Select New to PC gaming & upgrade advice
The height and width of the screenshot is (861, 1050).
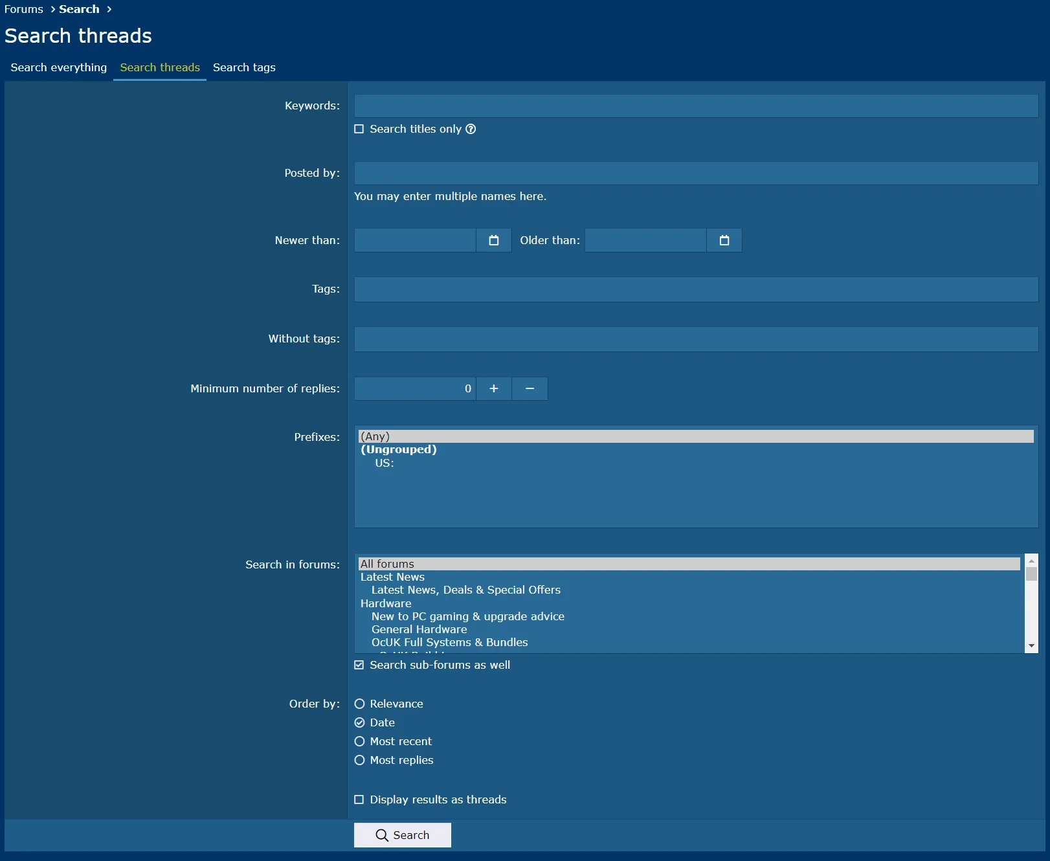point(689,616)
